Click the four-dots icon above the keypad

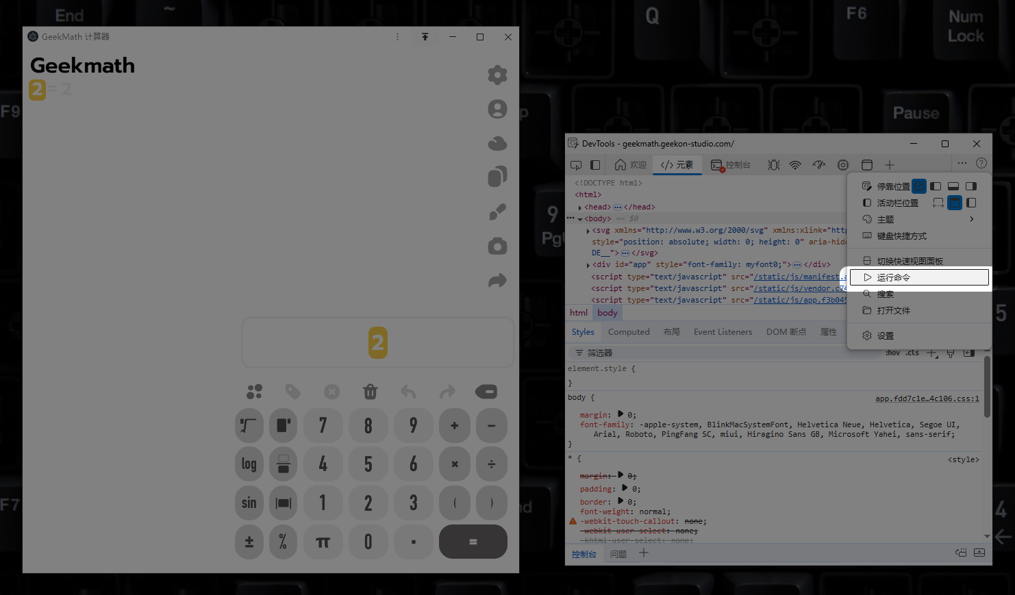(254, 392)
